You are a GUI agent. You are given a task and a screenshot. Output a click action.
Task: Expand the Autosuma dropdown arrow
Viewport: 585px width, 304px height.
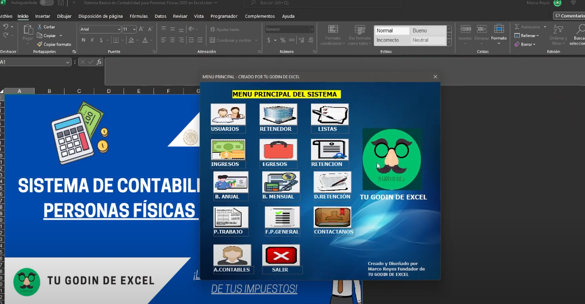[x=545, y=27]
